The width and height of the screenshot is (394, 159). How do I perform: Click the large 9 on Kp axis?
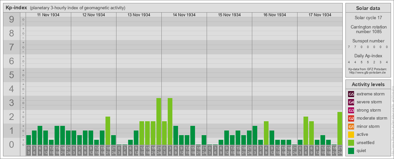[x=12, y=20]
